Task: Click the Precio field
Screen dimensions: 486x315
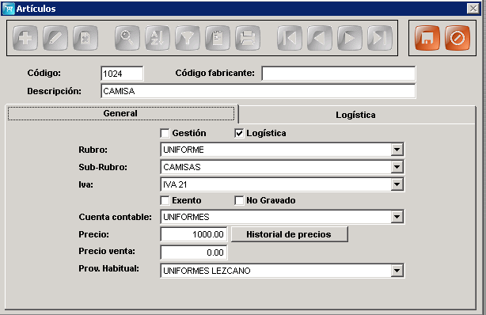Action: (x=194, y=234)
